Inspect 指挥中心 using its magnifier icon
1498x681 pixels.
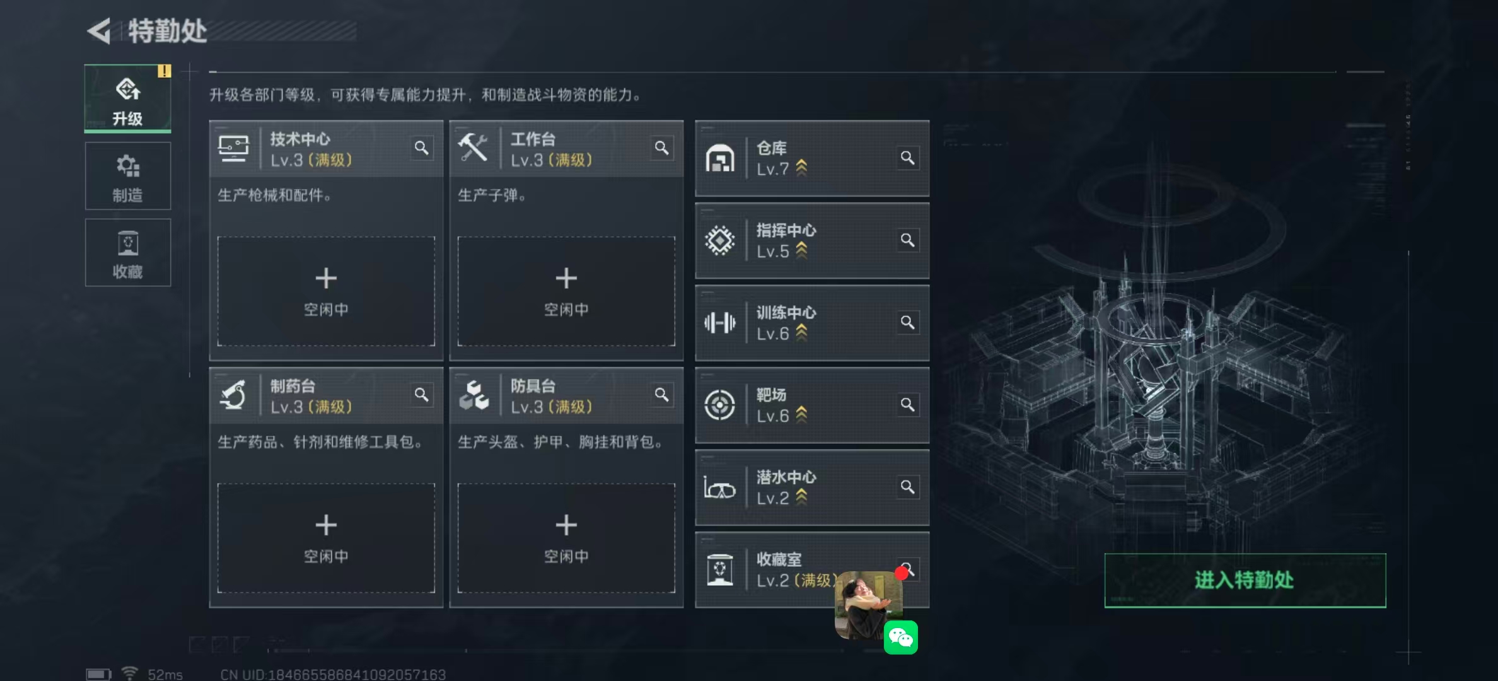[x=907, y=240]
